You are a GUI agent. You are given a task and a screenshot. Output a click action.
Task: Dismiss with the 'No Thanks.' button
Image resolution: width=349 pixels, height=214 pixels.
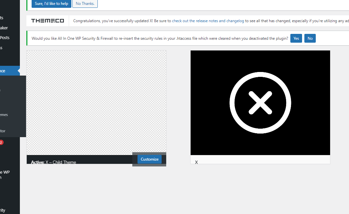(x=85, y=4)
